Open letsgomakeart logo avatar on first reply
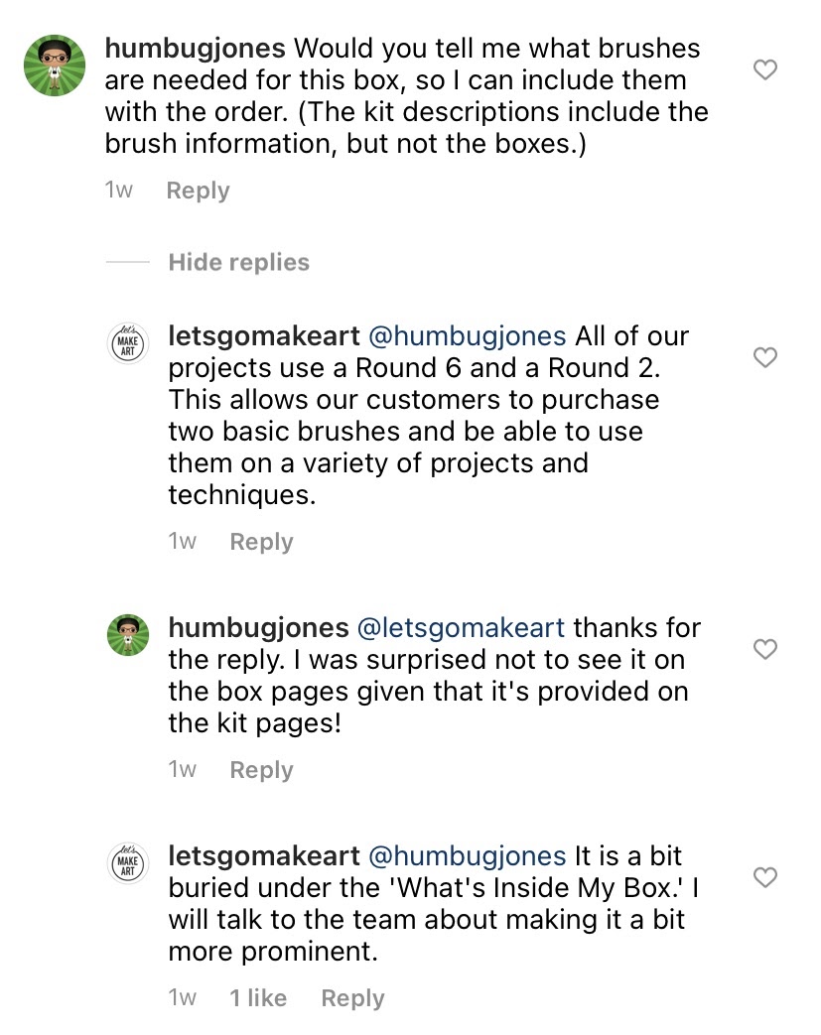The height and width of the screenshot is (1035, 821). 127,344
